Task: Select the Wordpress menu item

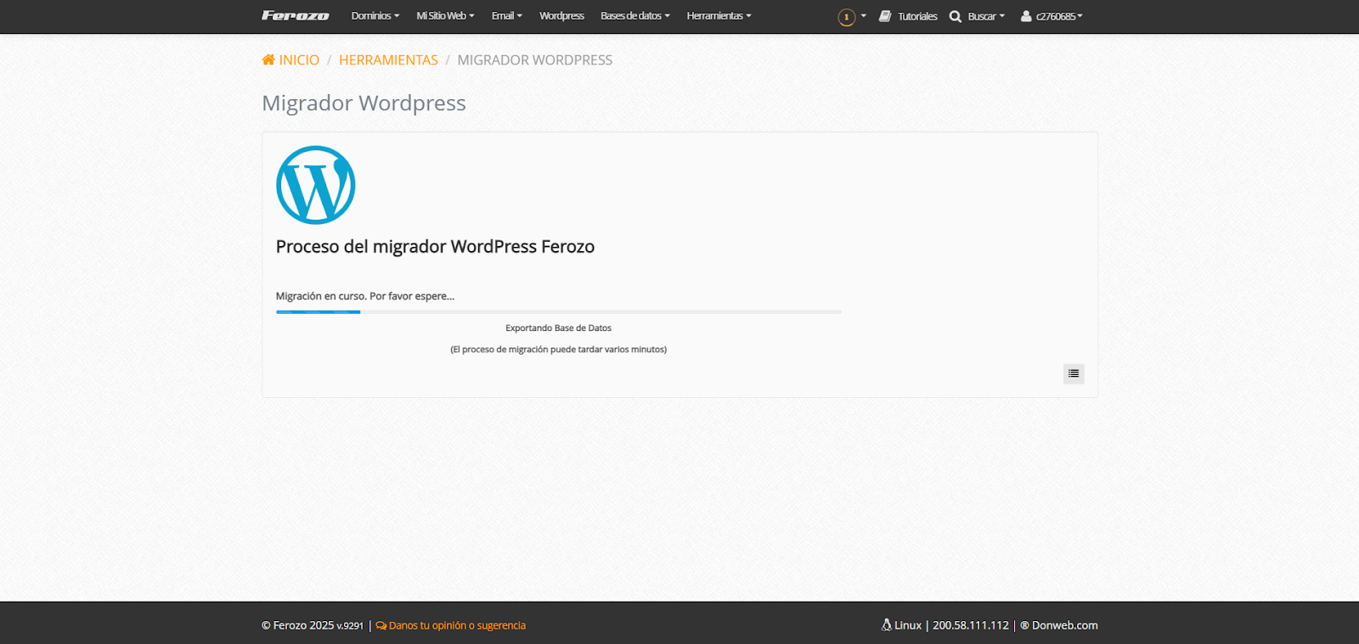Action: click(561, 16)
